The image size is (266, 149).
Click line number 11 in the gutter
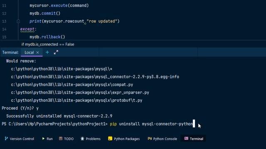tap(4, 5)
